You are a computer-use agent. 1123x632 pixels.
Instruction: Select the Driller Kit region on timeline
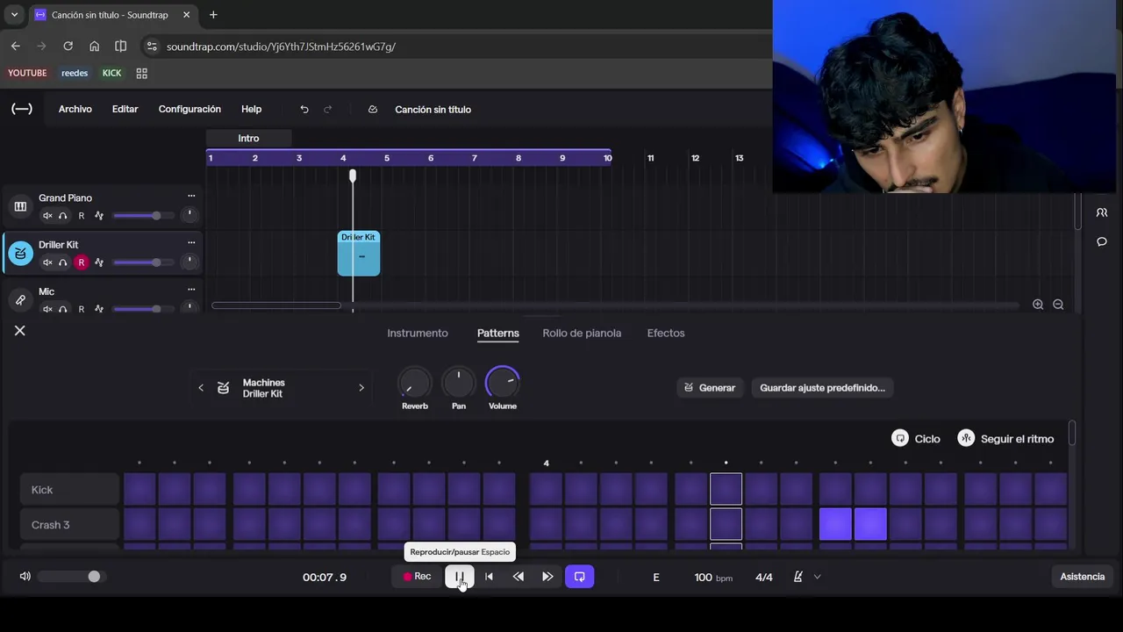click(x=359, y=254)
